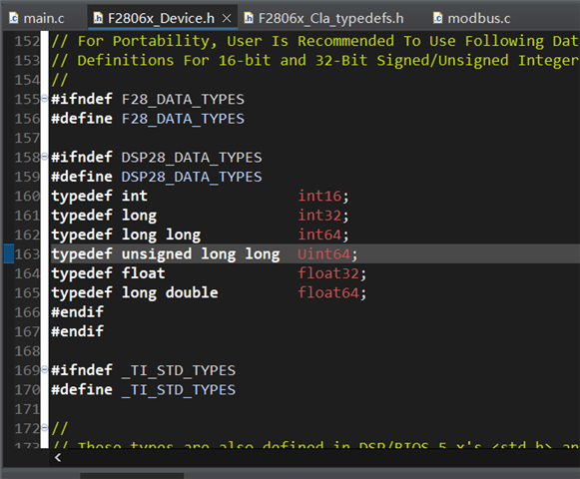
Task: Collapse the #ifndef F28_DATA_TYPES fold on line 155
Action: pyautogui.click(x=44, y=99)
